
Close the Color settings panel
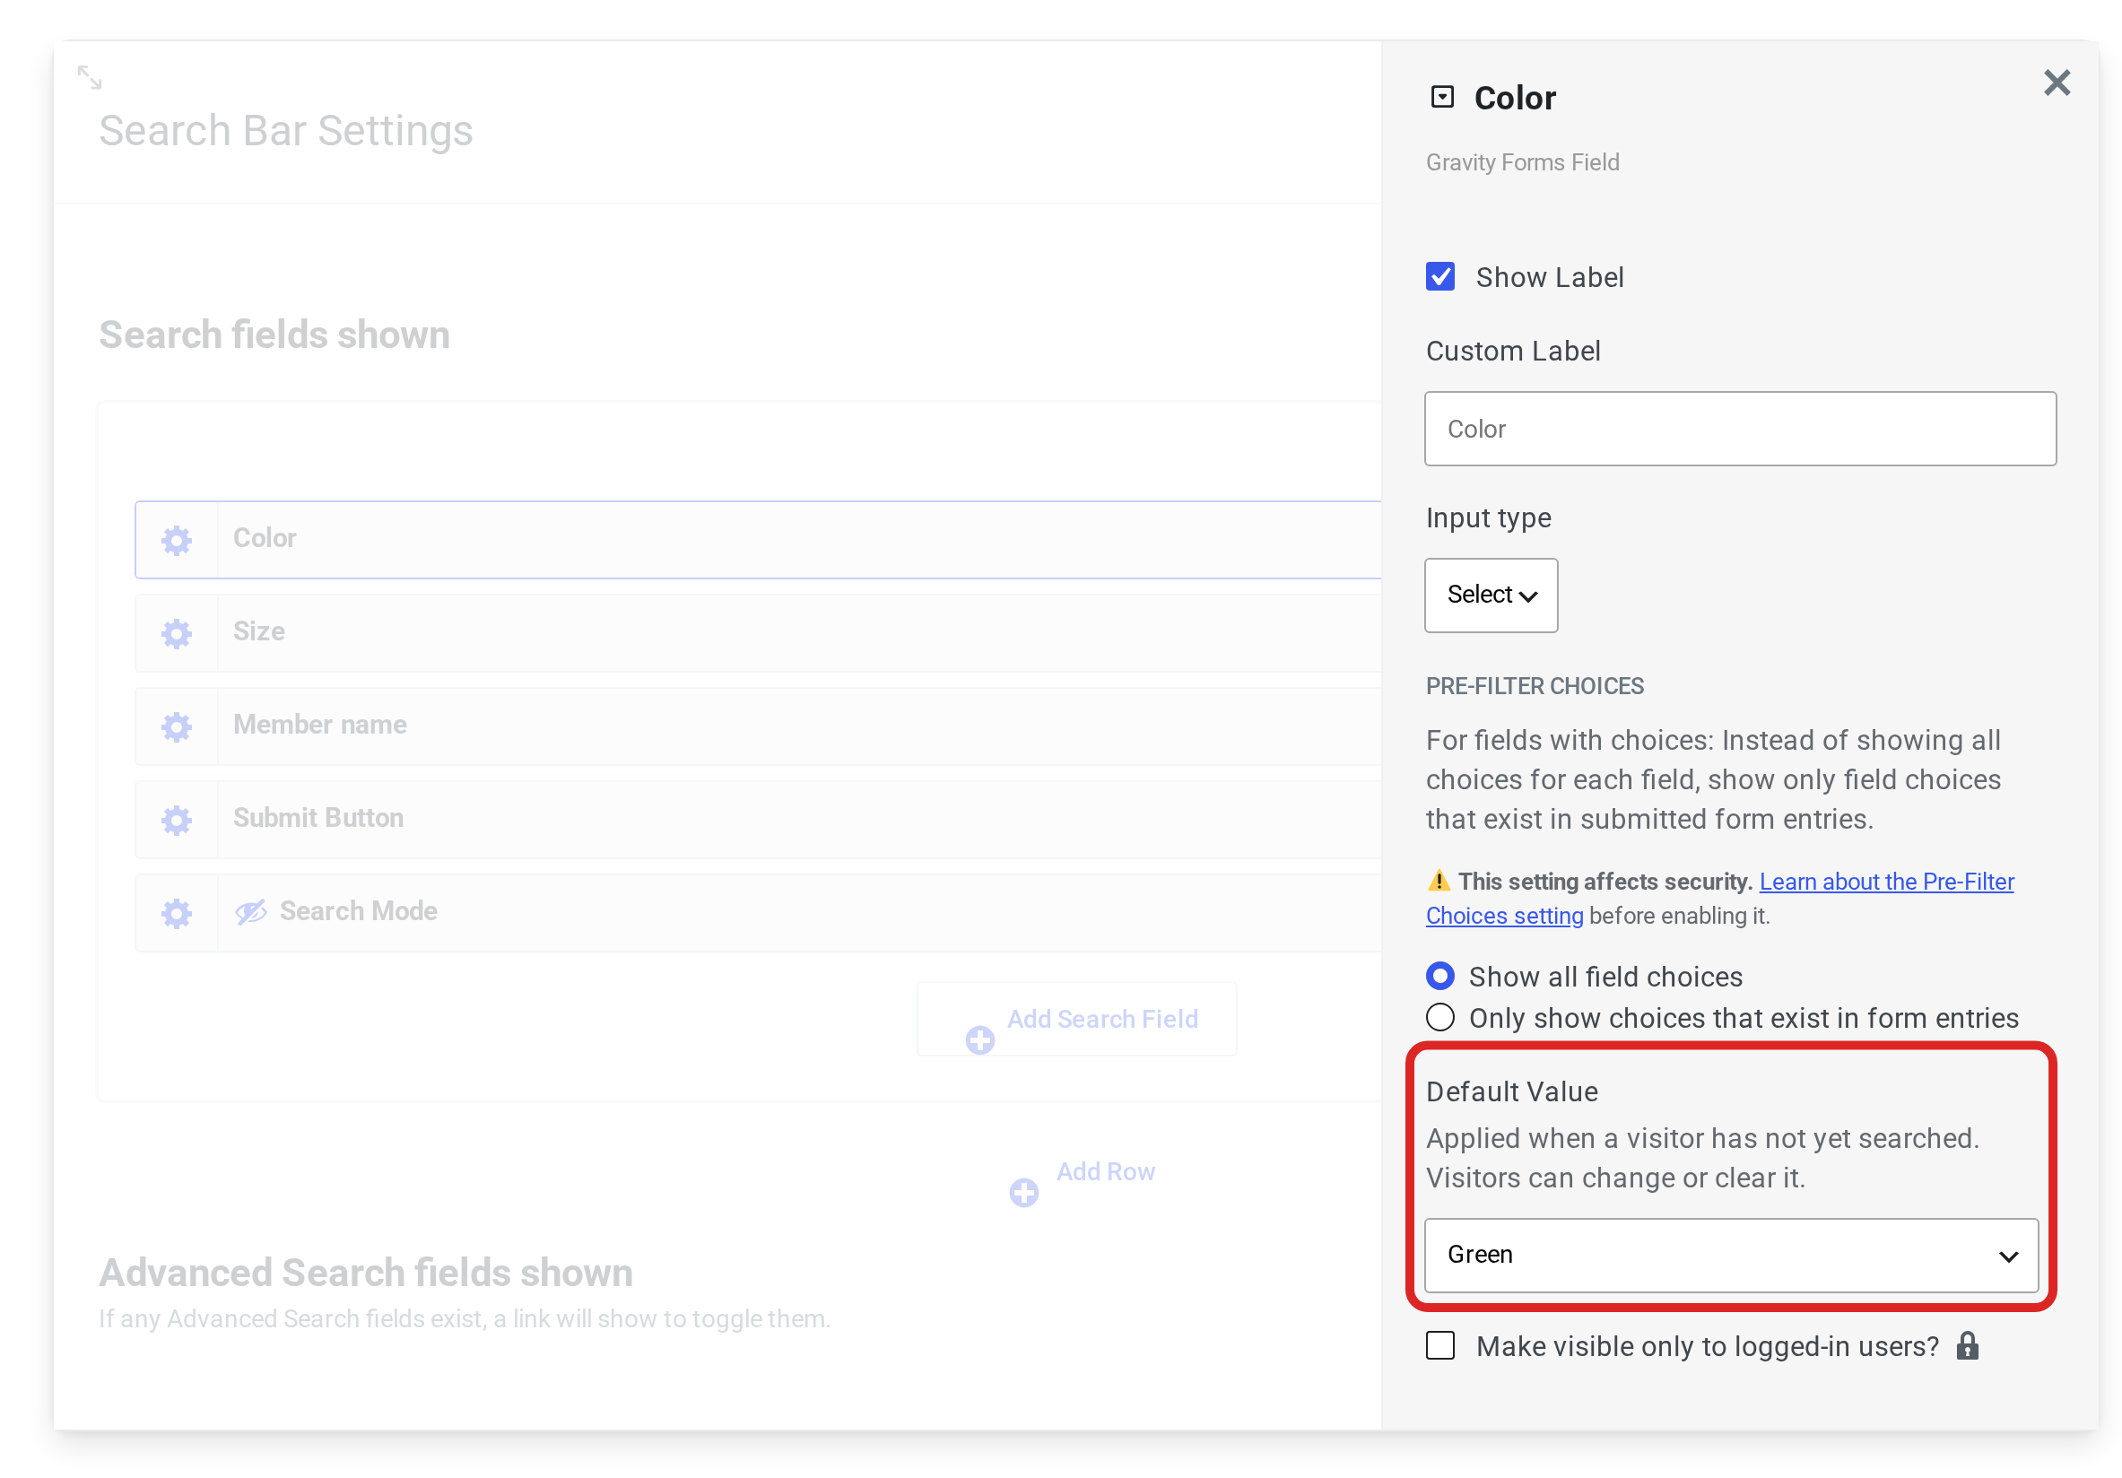[2057, 83]
